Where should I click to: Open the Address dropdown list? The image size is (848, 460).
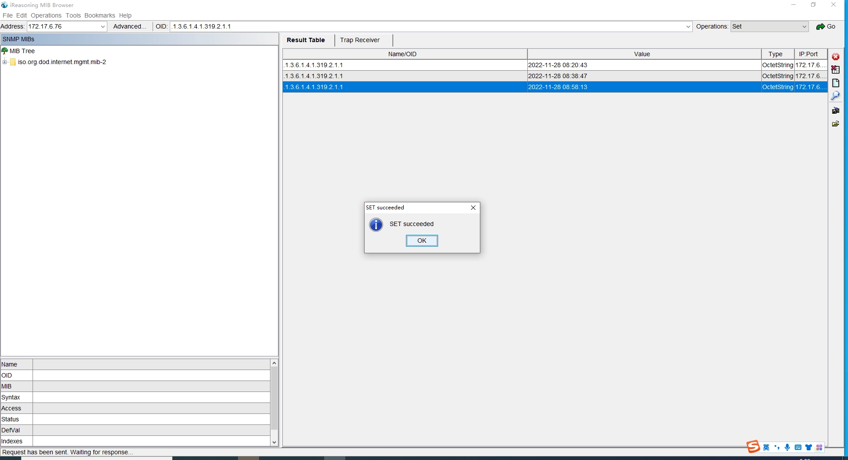click(x=102, y=27)
